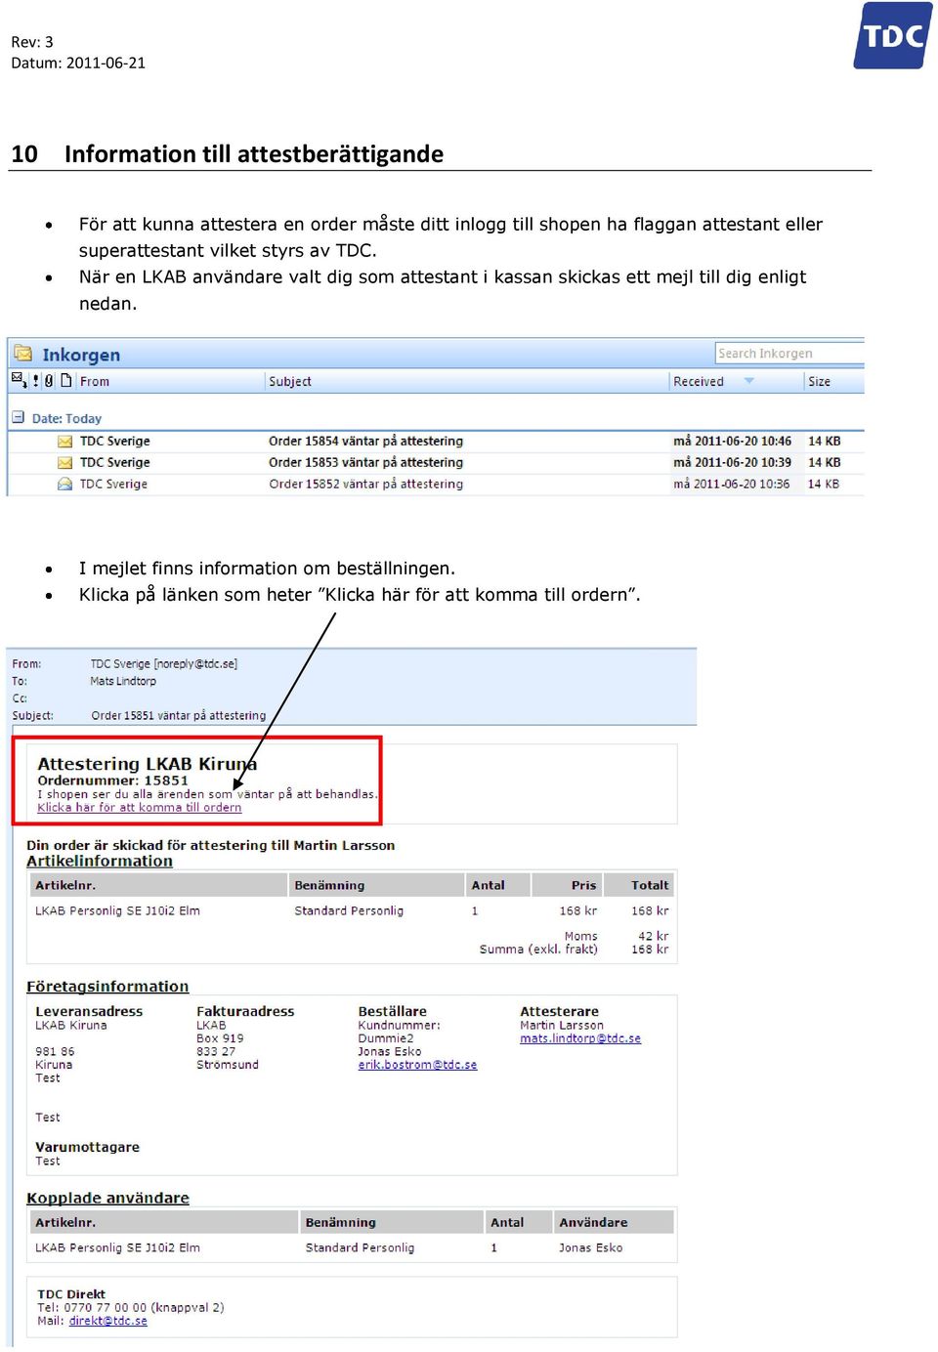Image resolution: width=938 pixels, height=1352 pixels.
Task: Open the email Order 15852 väntar på attestering
Action: click(x=366, y=485)
